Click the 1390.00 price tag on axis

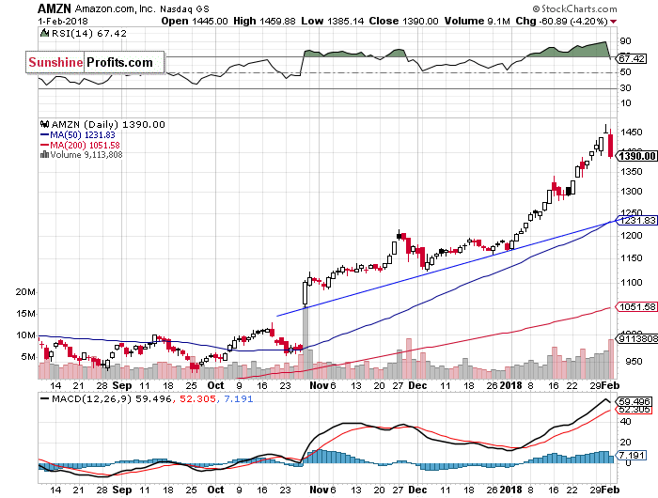(x=636, y=156)
